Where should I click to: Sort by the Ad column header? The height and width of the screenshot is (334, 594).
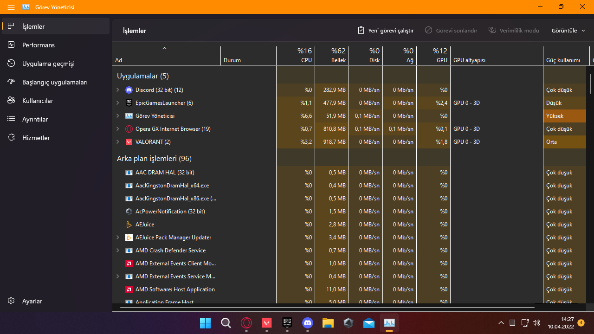166,56
